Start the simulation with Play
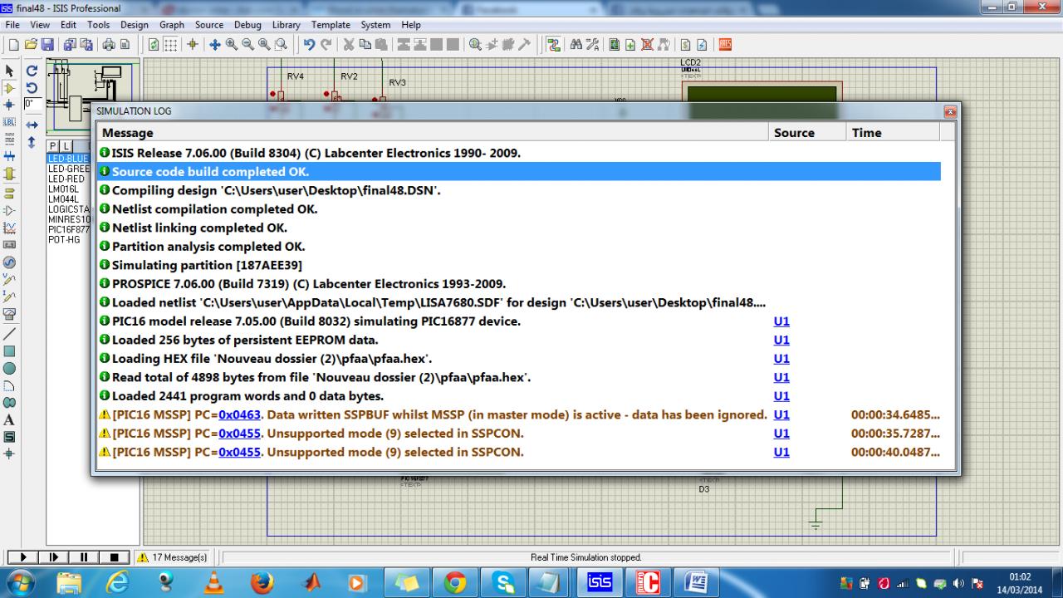1063x598 pixels. pyautogui.click(x=23, y=557)
